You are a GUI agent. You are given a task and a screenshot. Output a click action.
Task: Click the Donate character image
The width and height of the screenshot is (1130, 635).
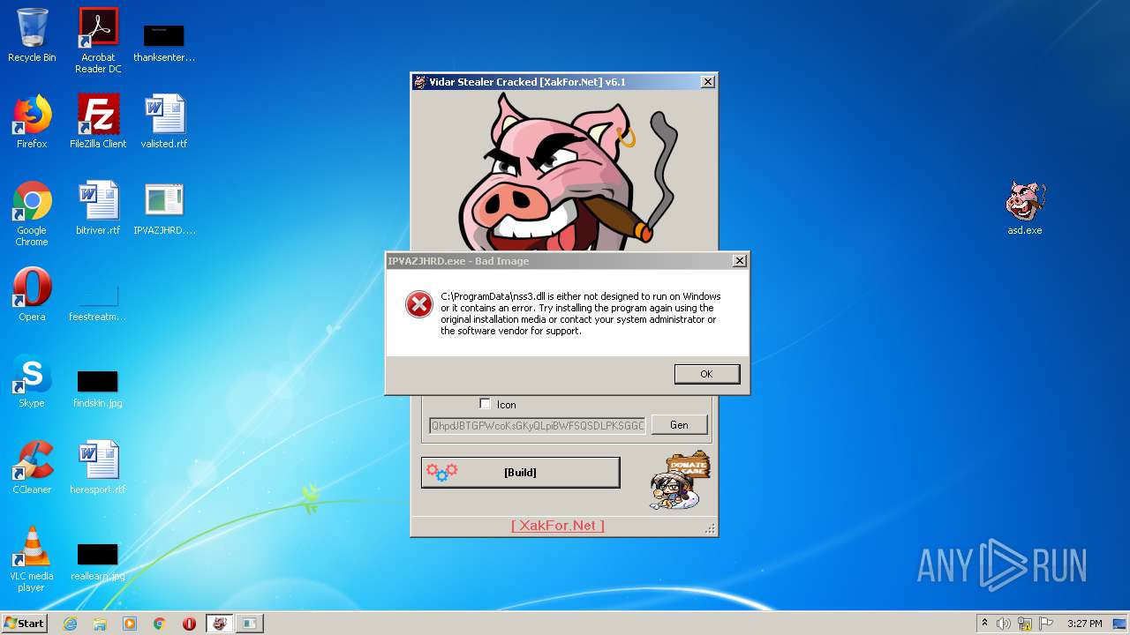click(x=679, y=482)
